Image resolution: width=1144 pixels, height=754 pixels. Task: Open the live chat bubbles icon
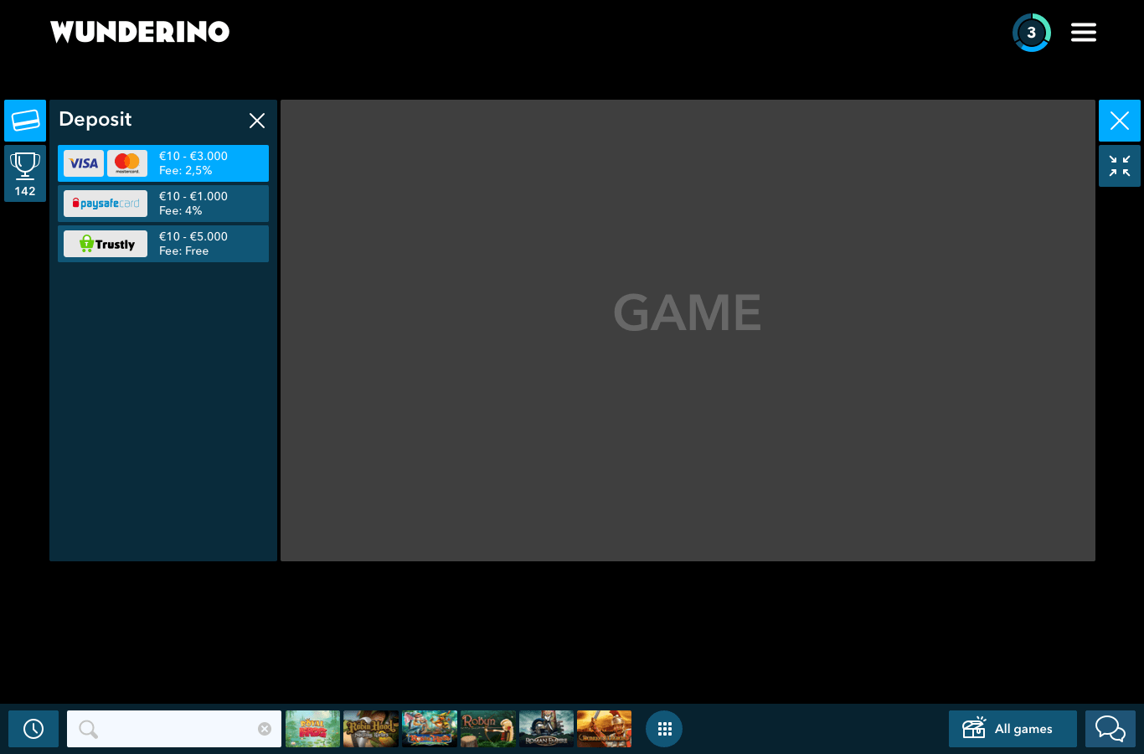click(1111, 729)
